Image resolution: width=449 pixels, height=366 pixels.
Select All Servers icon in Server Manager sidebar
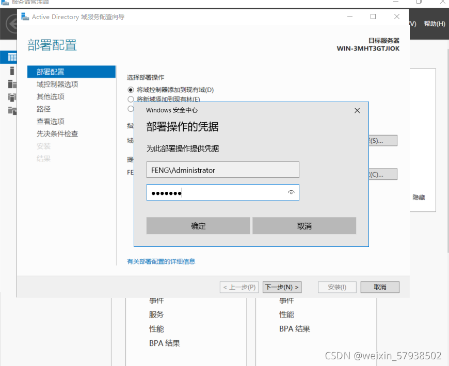[12, 84]
